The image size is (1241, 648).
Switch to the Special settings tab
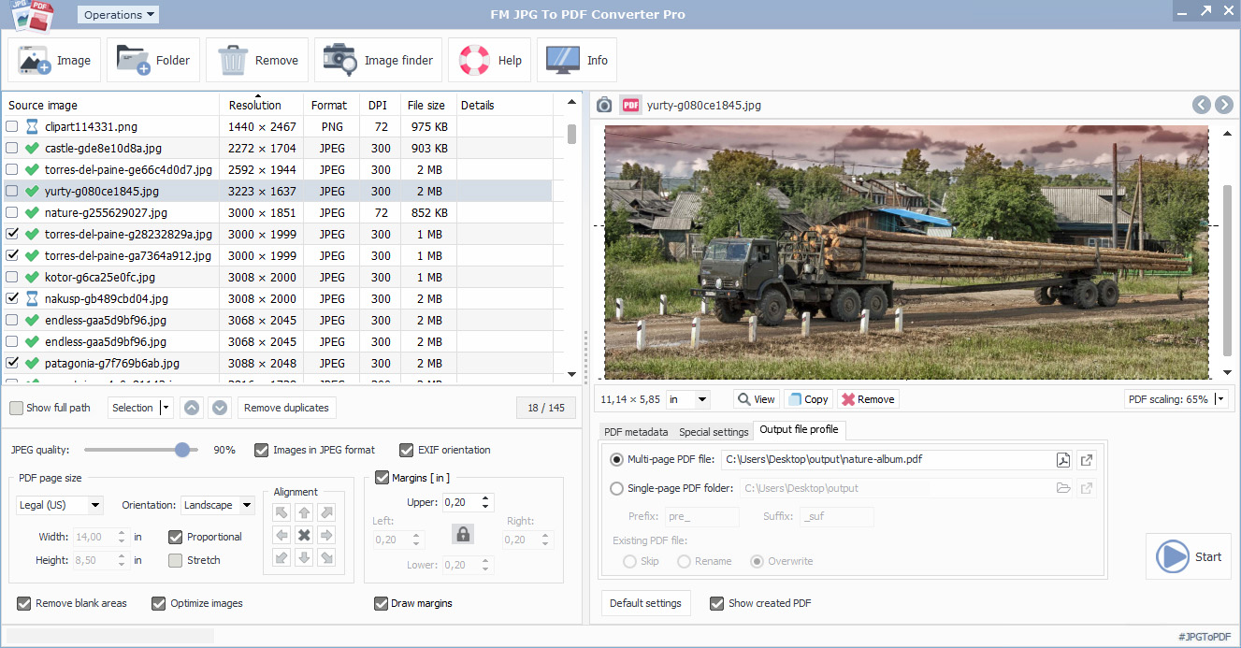point(714,432)
